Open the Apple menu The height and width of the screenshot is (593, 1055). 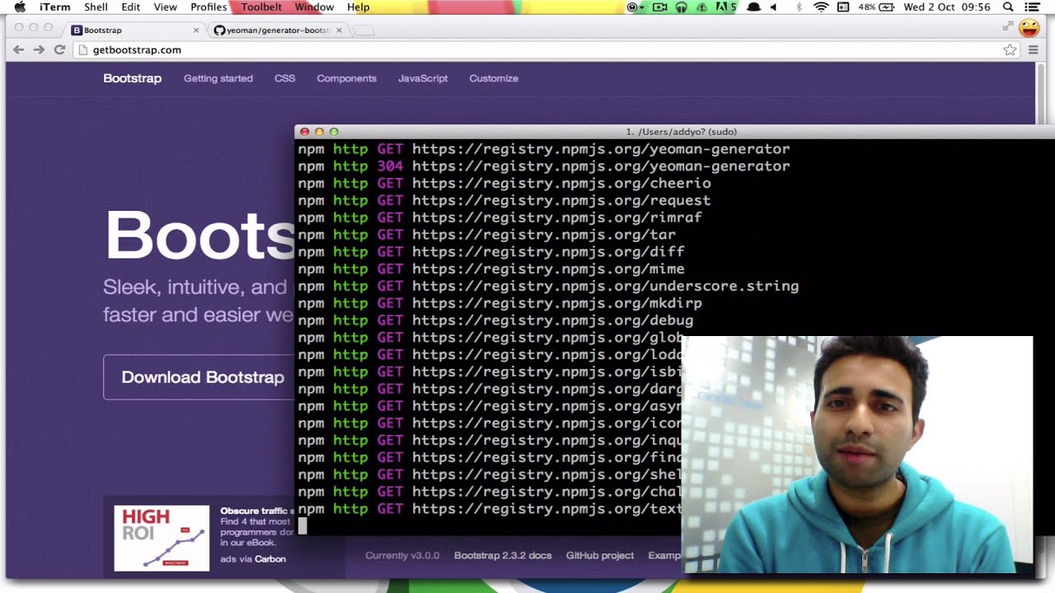pyautogui.click(x=20, y=7)
